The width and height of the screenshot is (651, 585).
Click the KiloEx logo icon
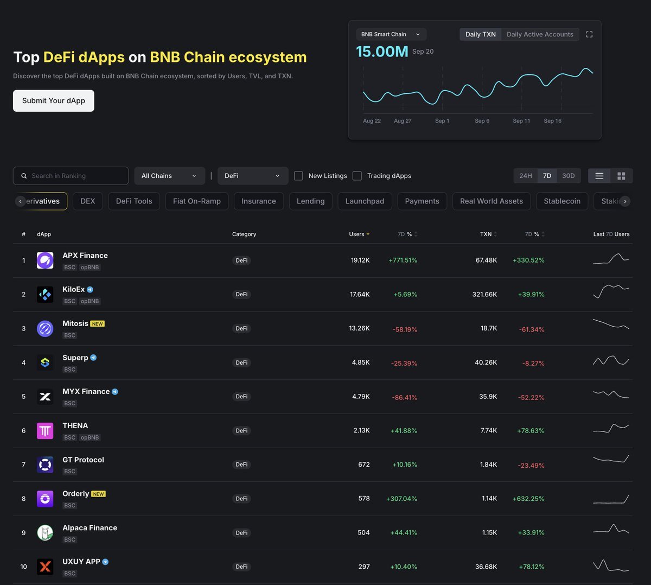(45, 295)
